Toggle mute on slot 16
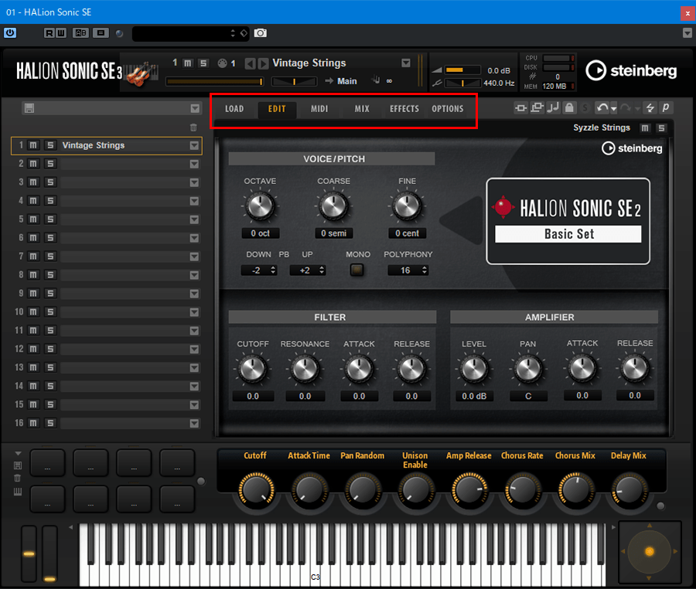Viewport: 696px width, 589px height. tap(33, 423)
